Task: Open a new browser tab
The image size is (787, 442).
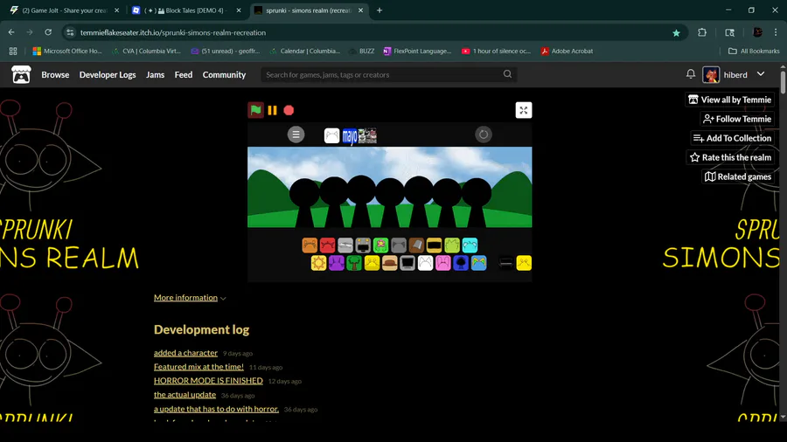Action: click(380, 10)
